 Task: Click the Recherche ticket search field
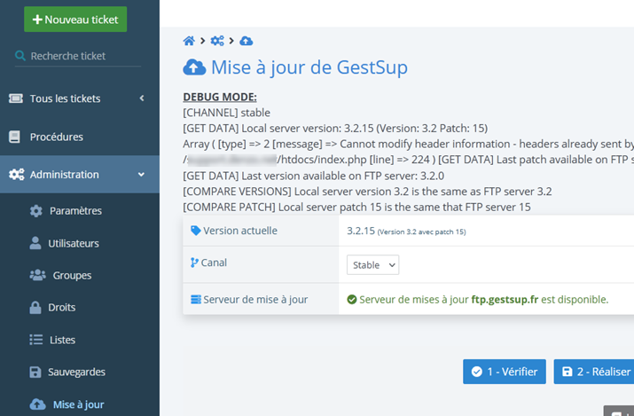tap(78, 56)
